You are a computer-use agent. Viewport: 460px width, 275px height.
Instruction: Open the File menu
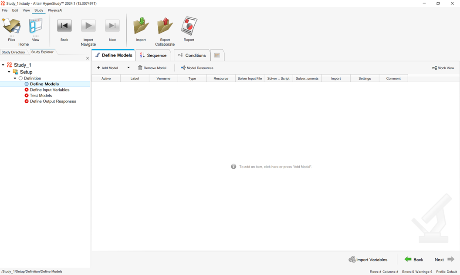click(5, 10)
